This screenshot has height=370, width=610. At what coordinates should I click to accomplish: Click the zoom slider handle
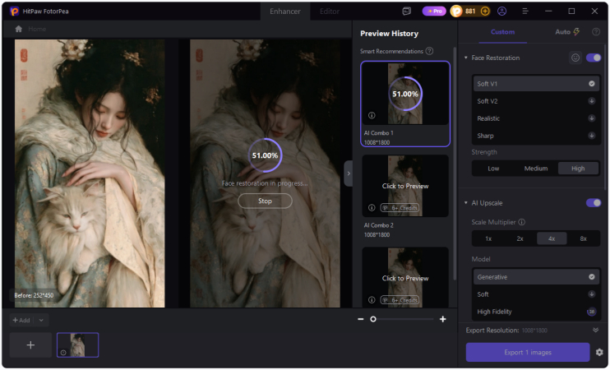373,319
